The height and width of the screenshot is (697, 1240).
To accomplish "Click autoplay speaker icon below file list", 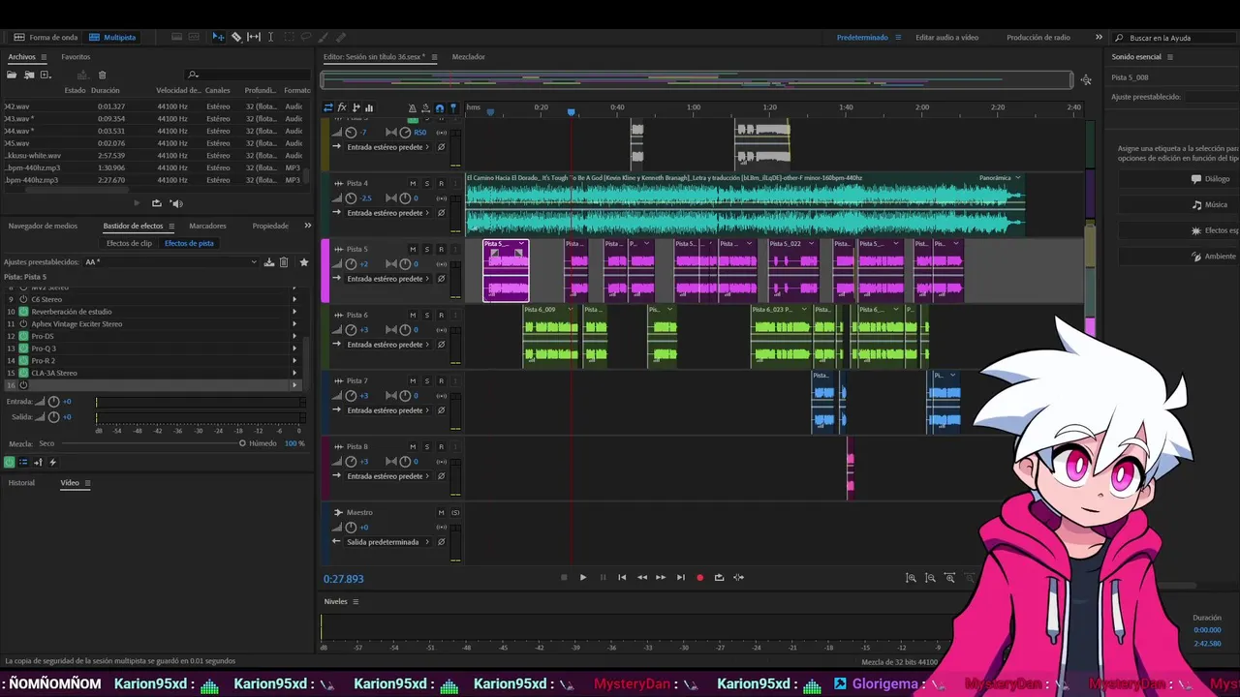I will point(176,203).
